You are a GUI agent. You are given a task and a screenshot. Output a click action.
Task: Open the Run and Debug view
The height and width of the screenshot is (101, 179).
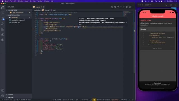tap(3, 24)
